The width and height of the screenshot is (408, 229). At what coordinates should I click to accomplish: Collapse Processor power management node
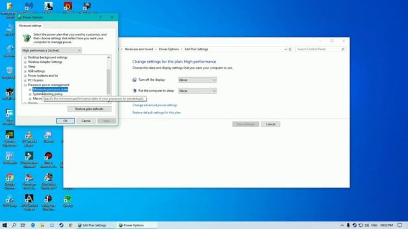coord(25,85)
